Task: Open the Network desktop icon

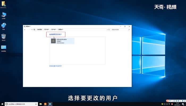Action: [3, 26]
